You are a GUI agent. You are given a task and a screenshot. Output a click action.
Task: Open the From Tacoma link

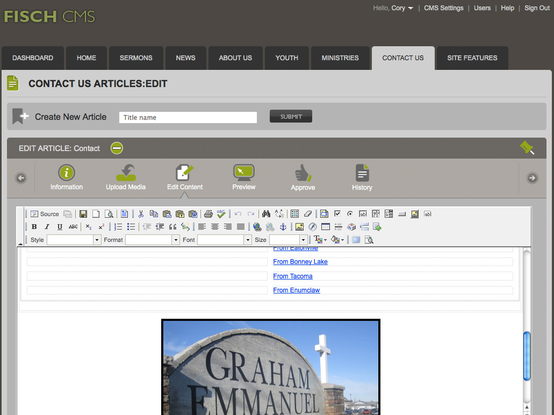click(293, 276)
